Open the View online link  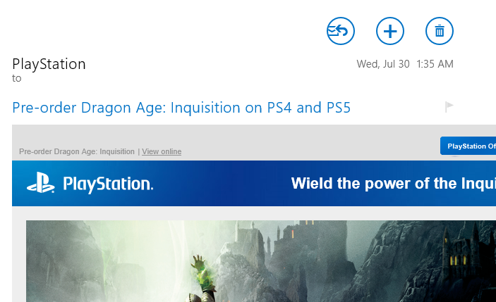[162, 151]
